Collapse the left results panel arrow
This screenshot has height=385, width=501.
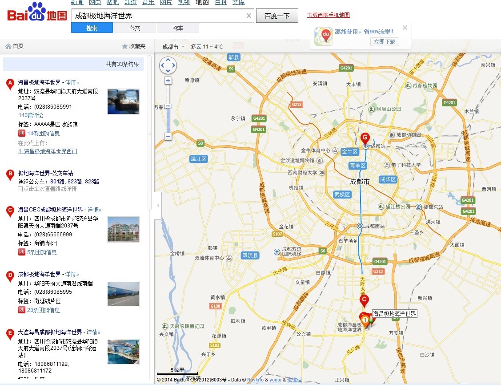click(157, 206)
